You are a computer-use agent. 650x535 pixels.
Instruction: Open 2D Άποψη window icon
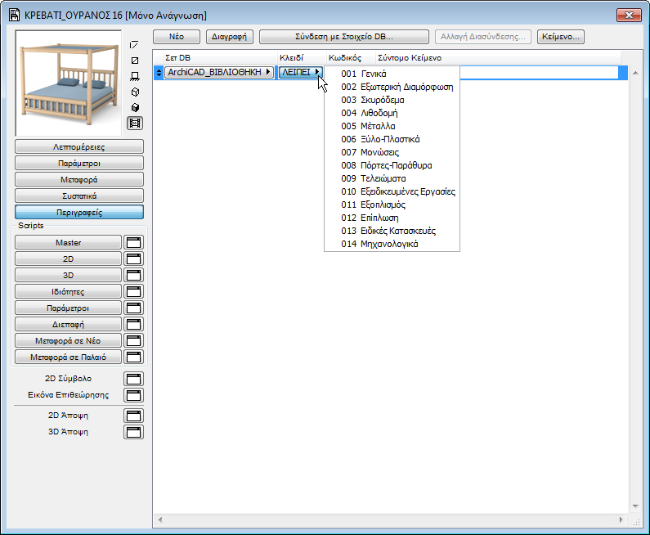coord(133,416)
